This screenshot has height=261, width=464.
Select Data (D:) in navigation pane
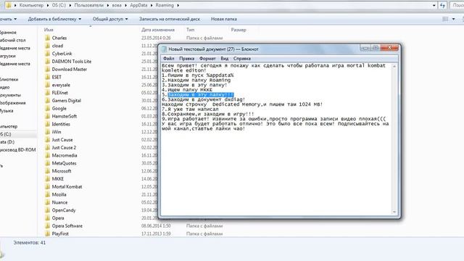(x=7, y=142)
